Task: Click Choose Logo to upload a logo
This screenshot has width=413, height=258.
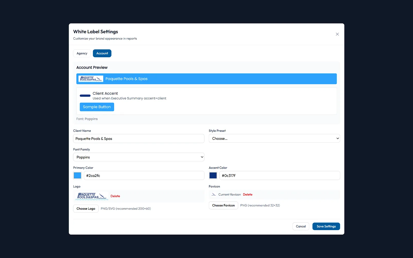Action: [86, 208]
